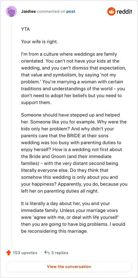The height and width of the screenshot is (278, 138).
Task: Click the "YTA" verdict text
Action: click(x=26, y=29)
